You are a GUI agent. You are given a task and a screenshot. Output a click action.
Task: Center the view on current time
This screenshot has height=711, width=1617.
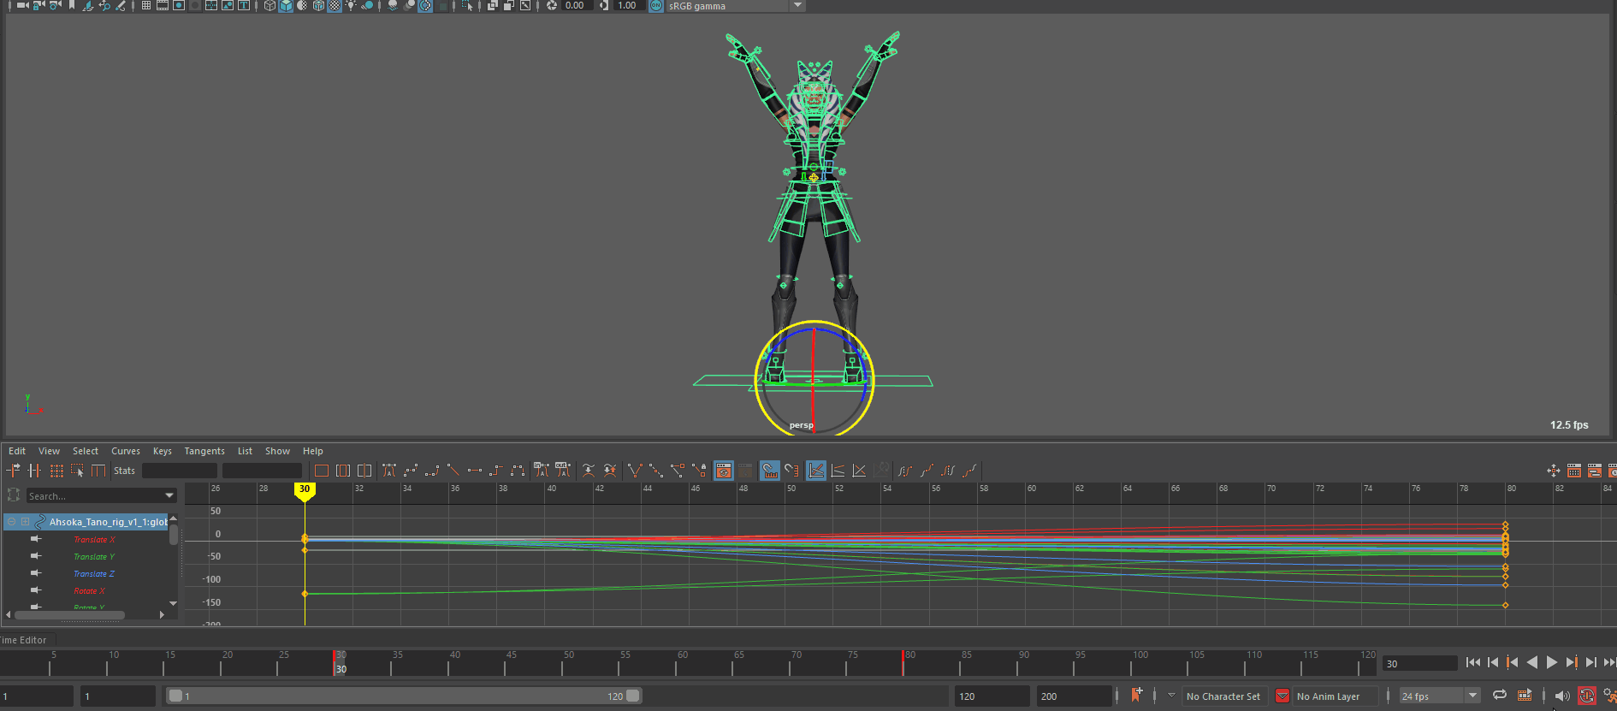point(364,471)
